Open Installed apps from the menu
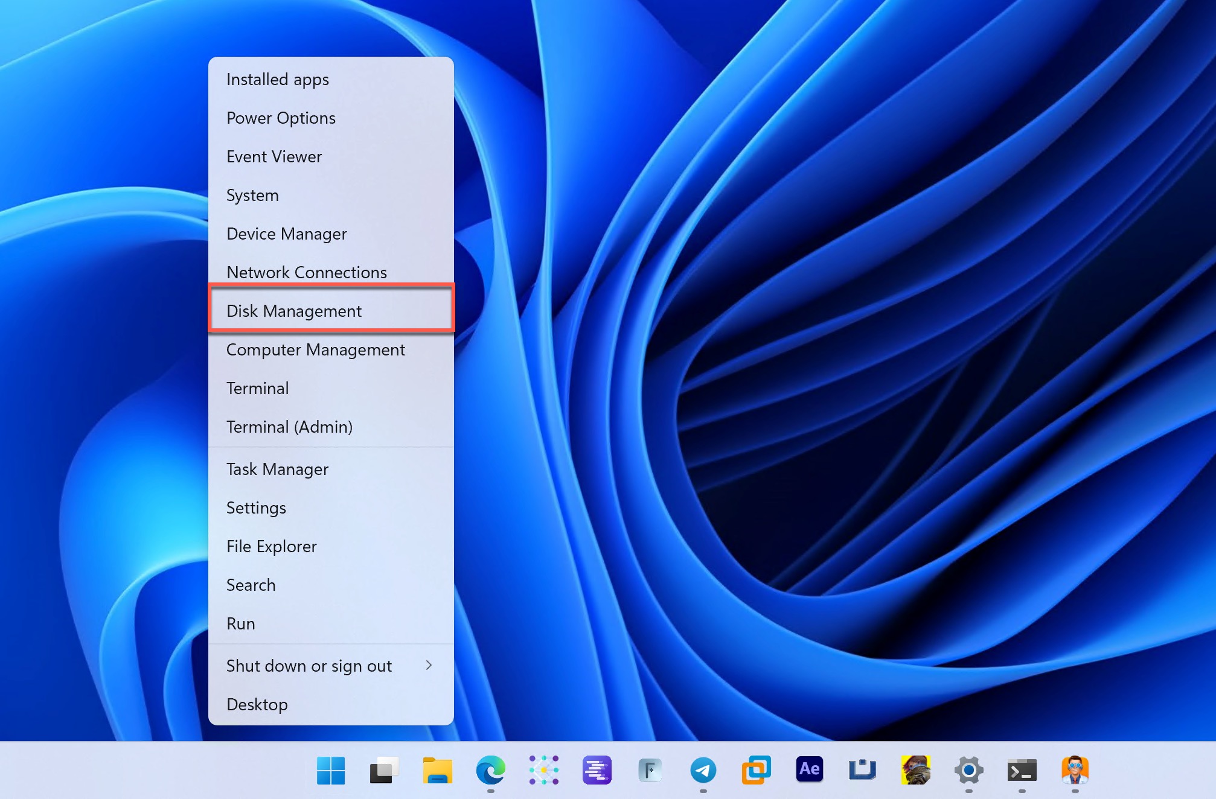This screenshot has width=1216, height=799. click(x=331, y=80)
